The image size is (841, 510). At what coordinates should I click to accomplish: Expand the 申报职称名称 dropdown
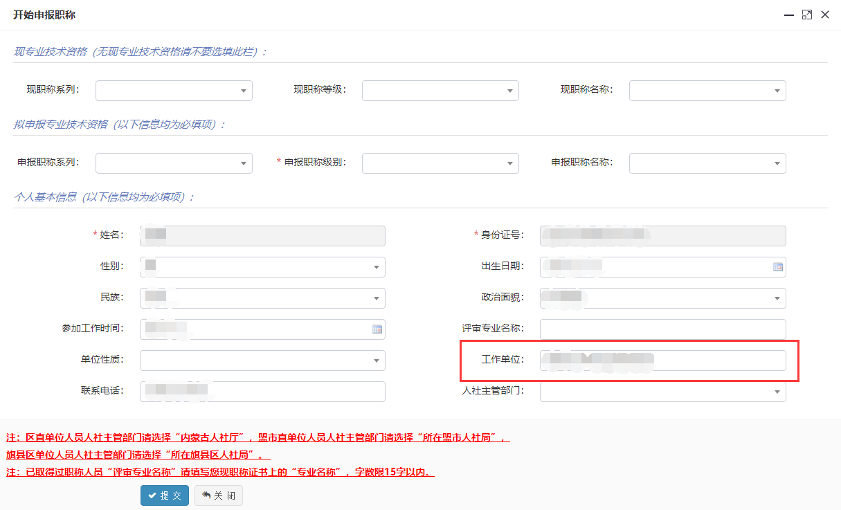[707, 163]
